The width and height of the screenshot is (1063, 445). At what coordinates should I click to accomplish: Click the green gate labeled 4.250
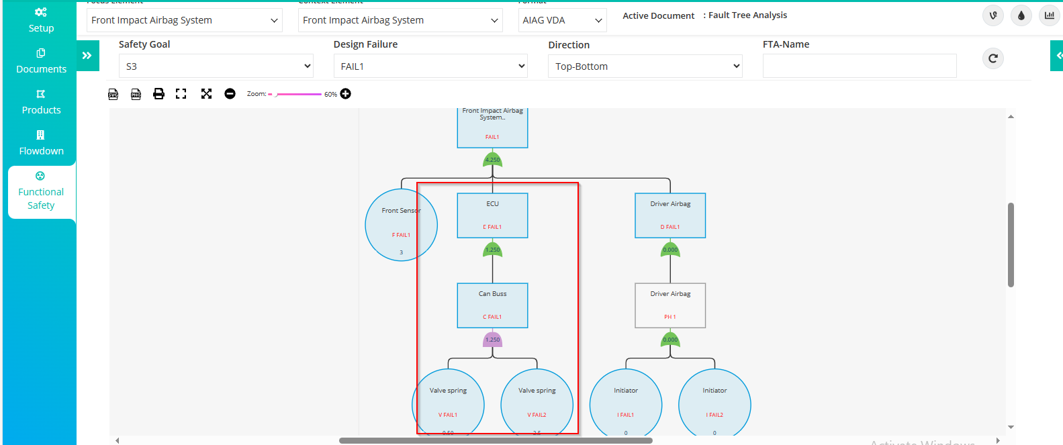coord(493,160)
